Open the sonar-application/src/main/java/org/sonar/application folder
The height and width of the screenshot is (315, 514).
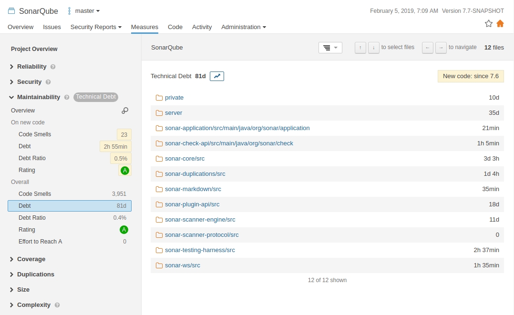click(x=237, y=128)
